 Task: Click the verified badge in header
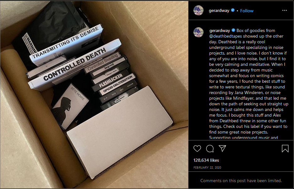233,10
